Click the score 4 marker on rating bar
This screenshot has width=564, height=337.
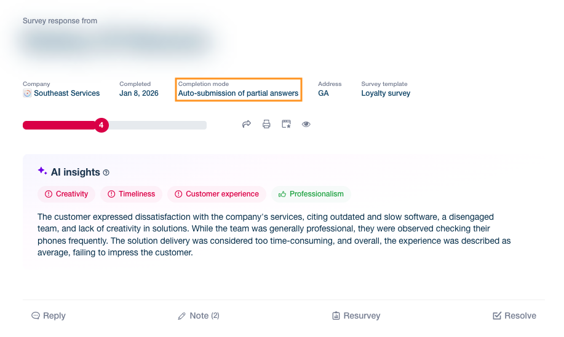[101, 125]
